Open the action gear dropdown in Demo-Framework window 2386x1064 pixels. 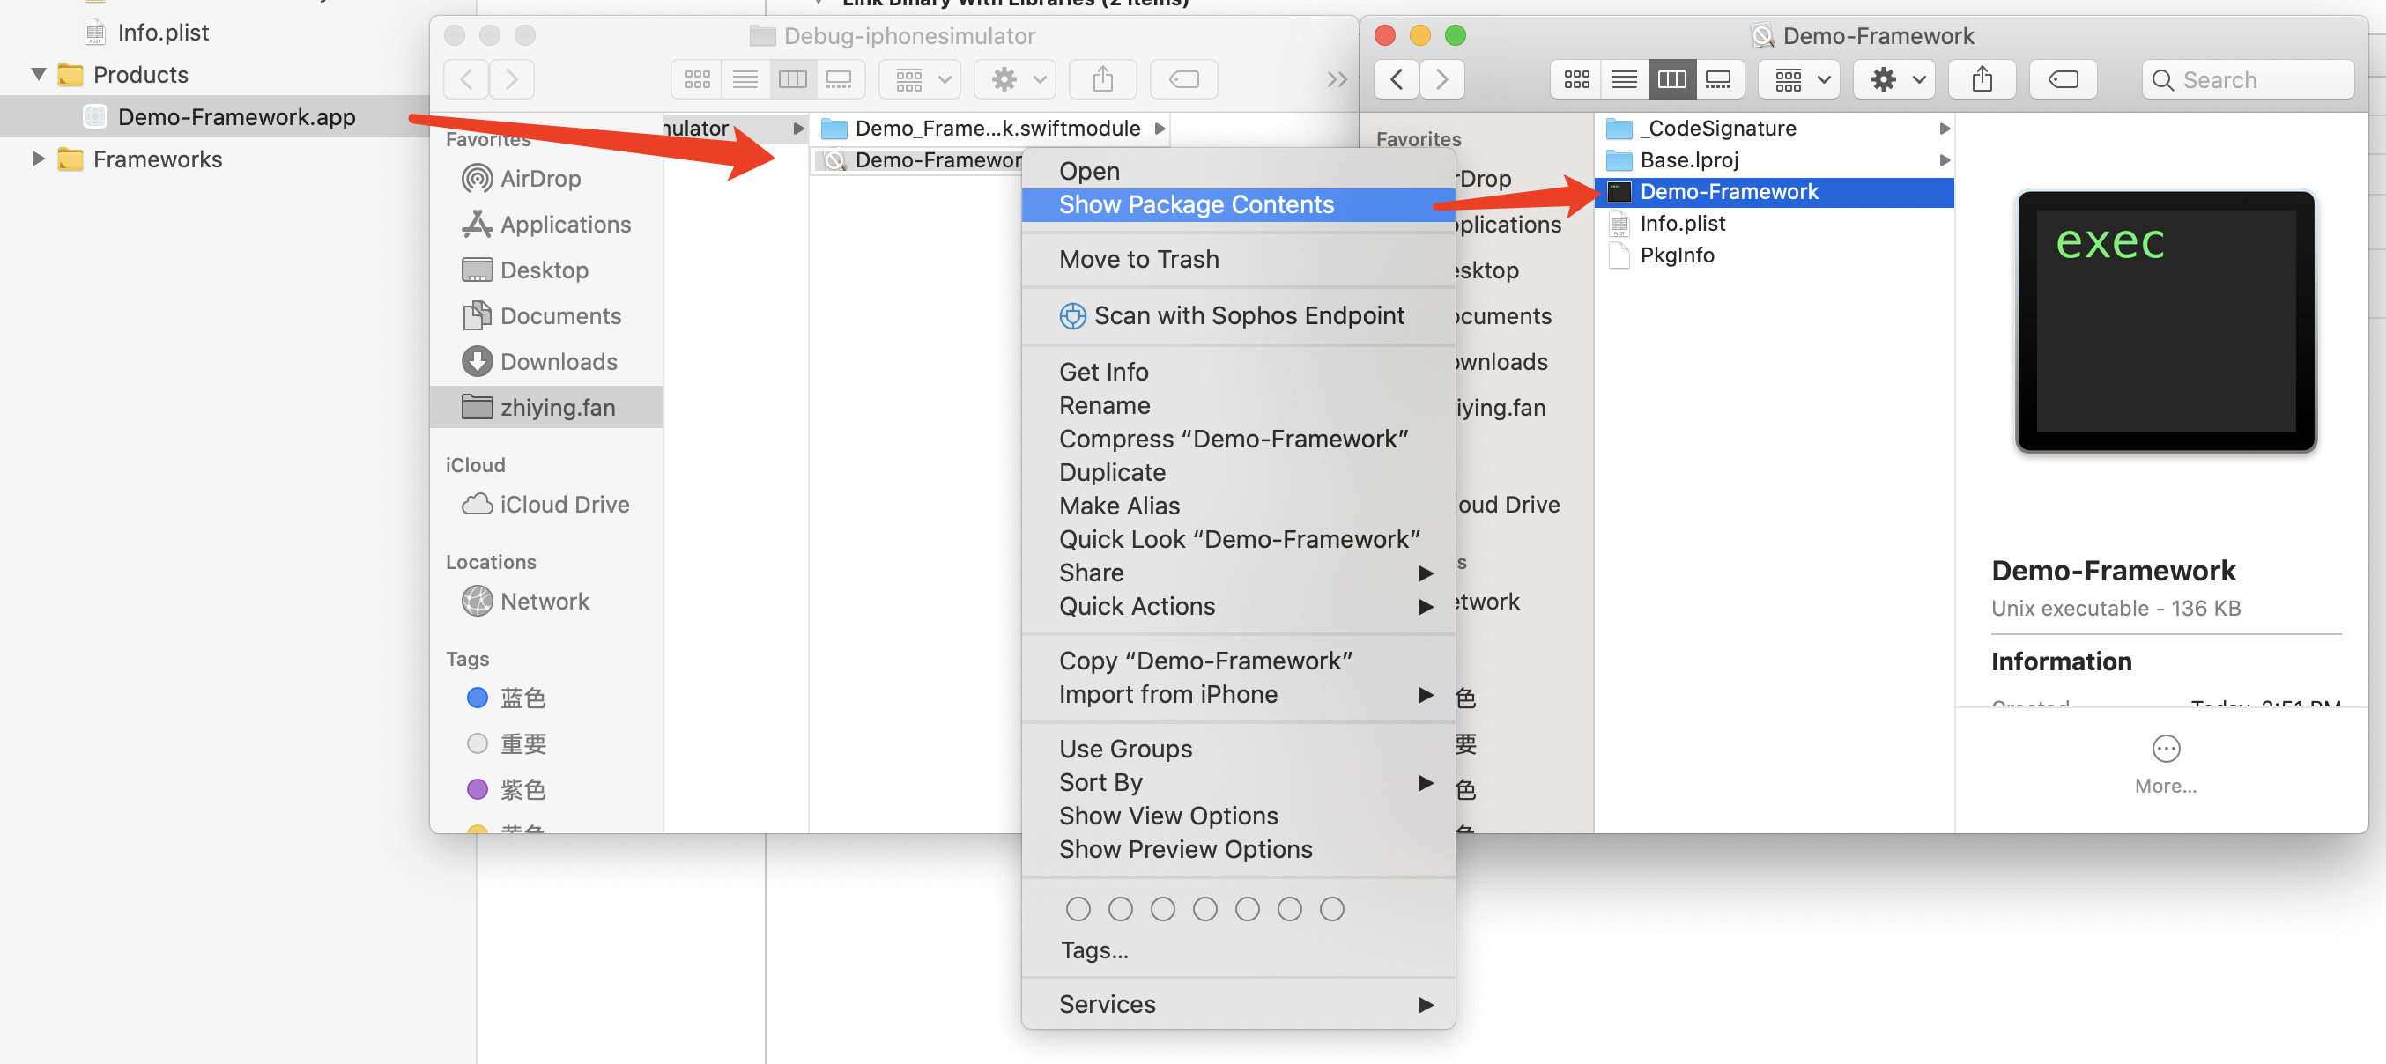tap(1895, 79)
